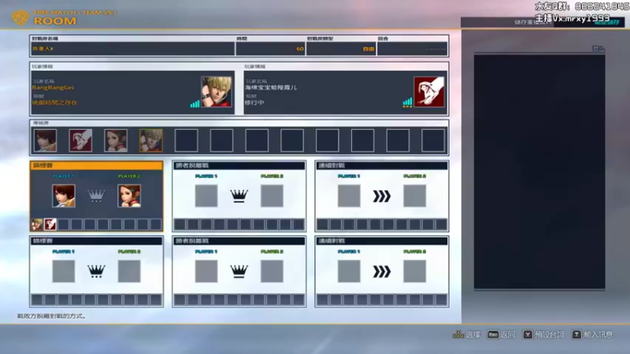
Task: Click the player name 海绵宝宝蛤蜊霞儿
Action: tap(271, 87)
